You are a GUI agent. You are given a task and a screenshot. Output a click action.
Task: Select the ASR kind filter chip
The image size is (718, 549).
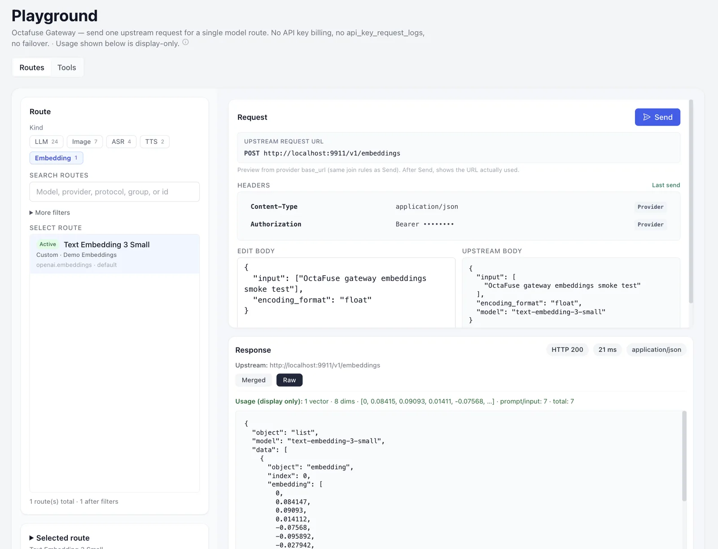(121, 142)
